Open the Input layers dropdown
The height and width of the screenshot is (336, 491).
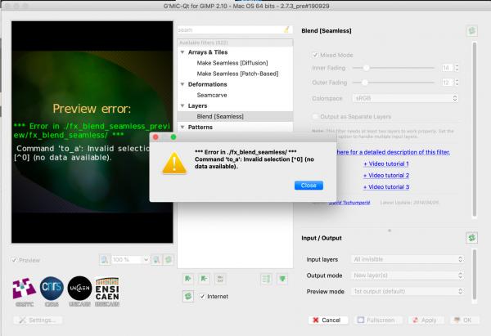coord(408,259)
